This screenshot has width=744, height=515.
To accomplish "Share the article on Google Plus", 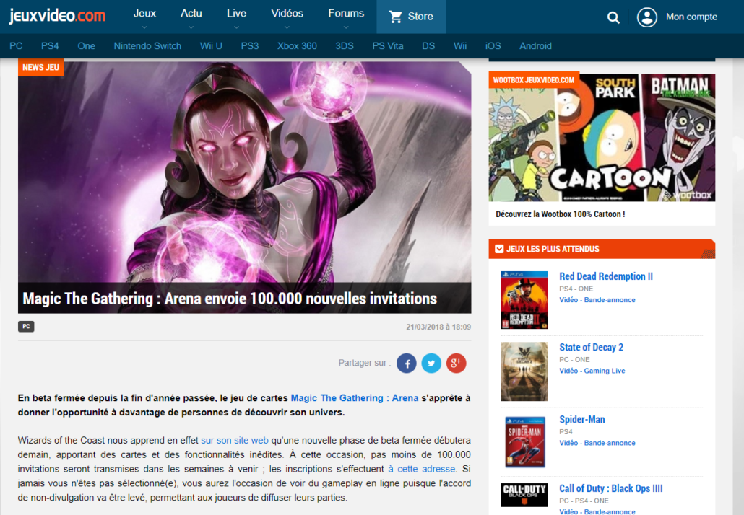I will [x=456, y=364].
